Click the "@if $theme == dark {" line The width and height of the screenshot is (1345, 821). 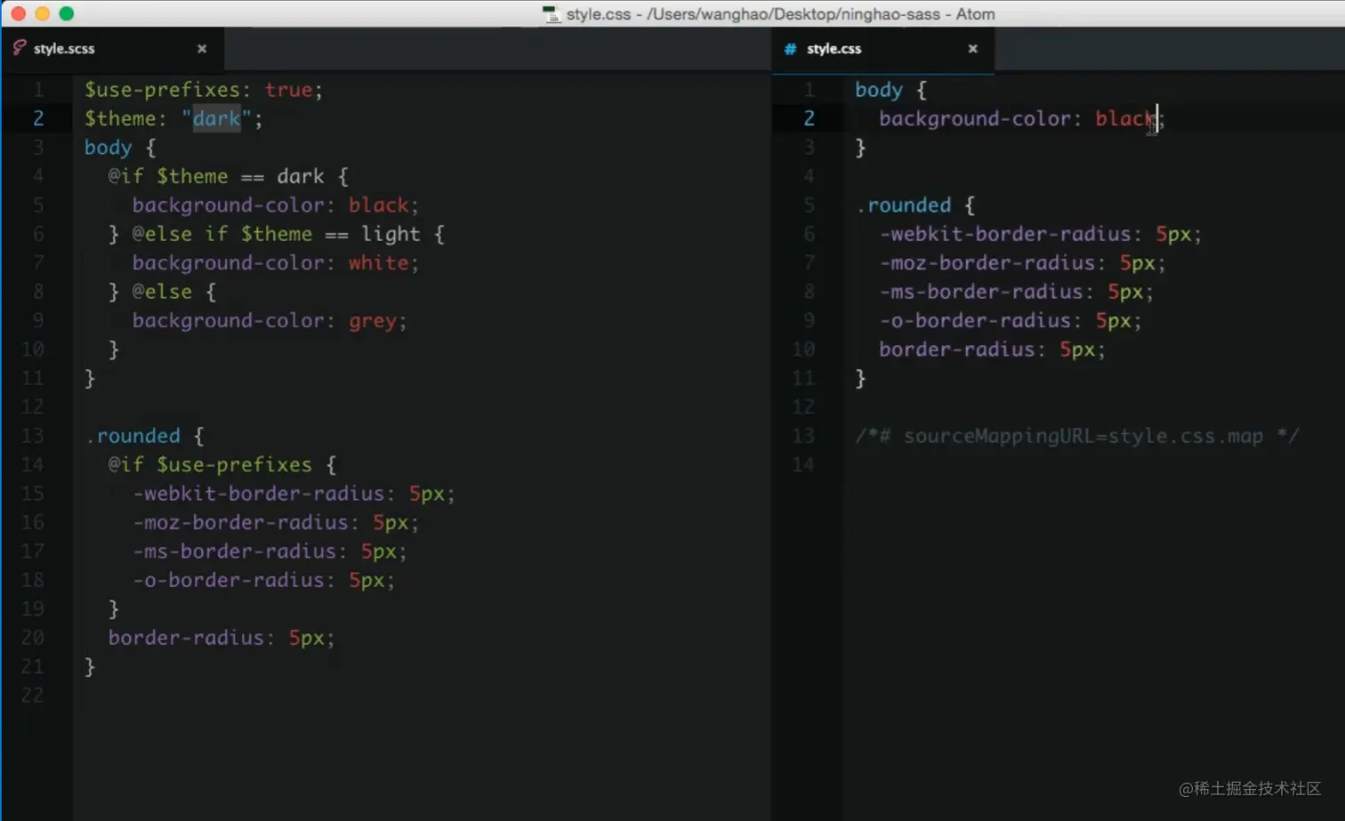[x=229, y=176]
